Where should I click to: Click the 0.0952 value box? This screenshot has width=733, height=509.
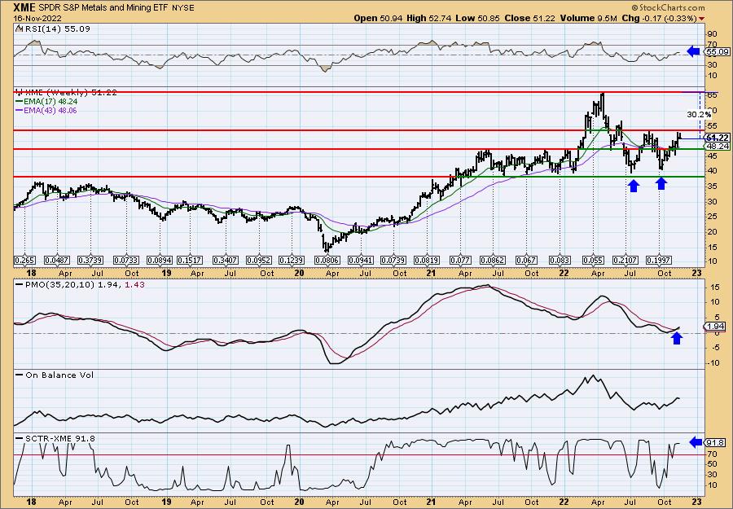tap(259, 260)
